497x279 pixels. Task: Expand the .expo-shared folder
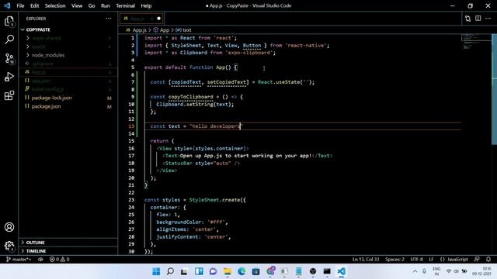point(68,38)
